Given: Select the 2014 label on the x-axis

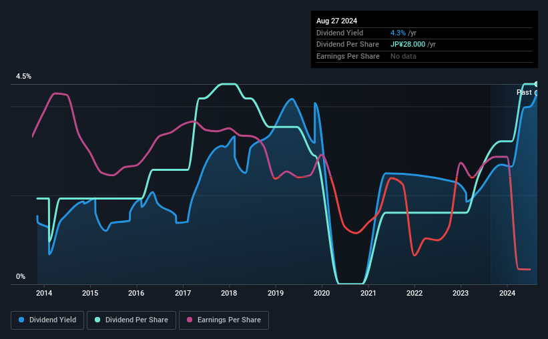Looking at the screenshot, I should coord(44,293).
